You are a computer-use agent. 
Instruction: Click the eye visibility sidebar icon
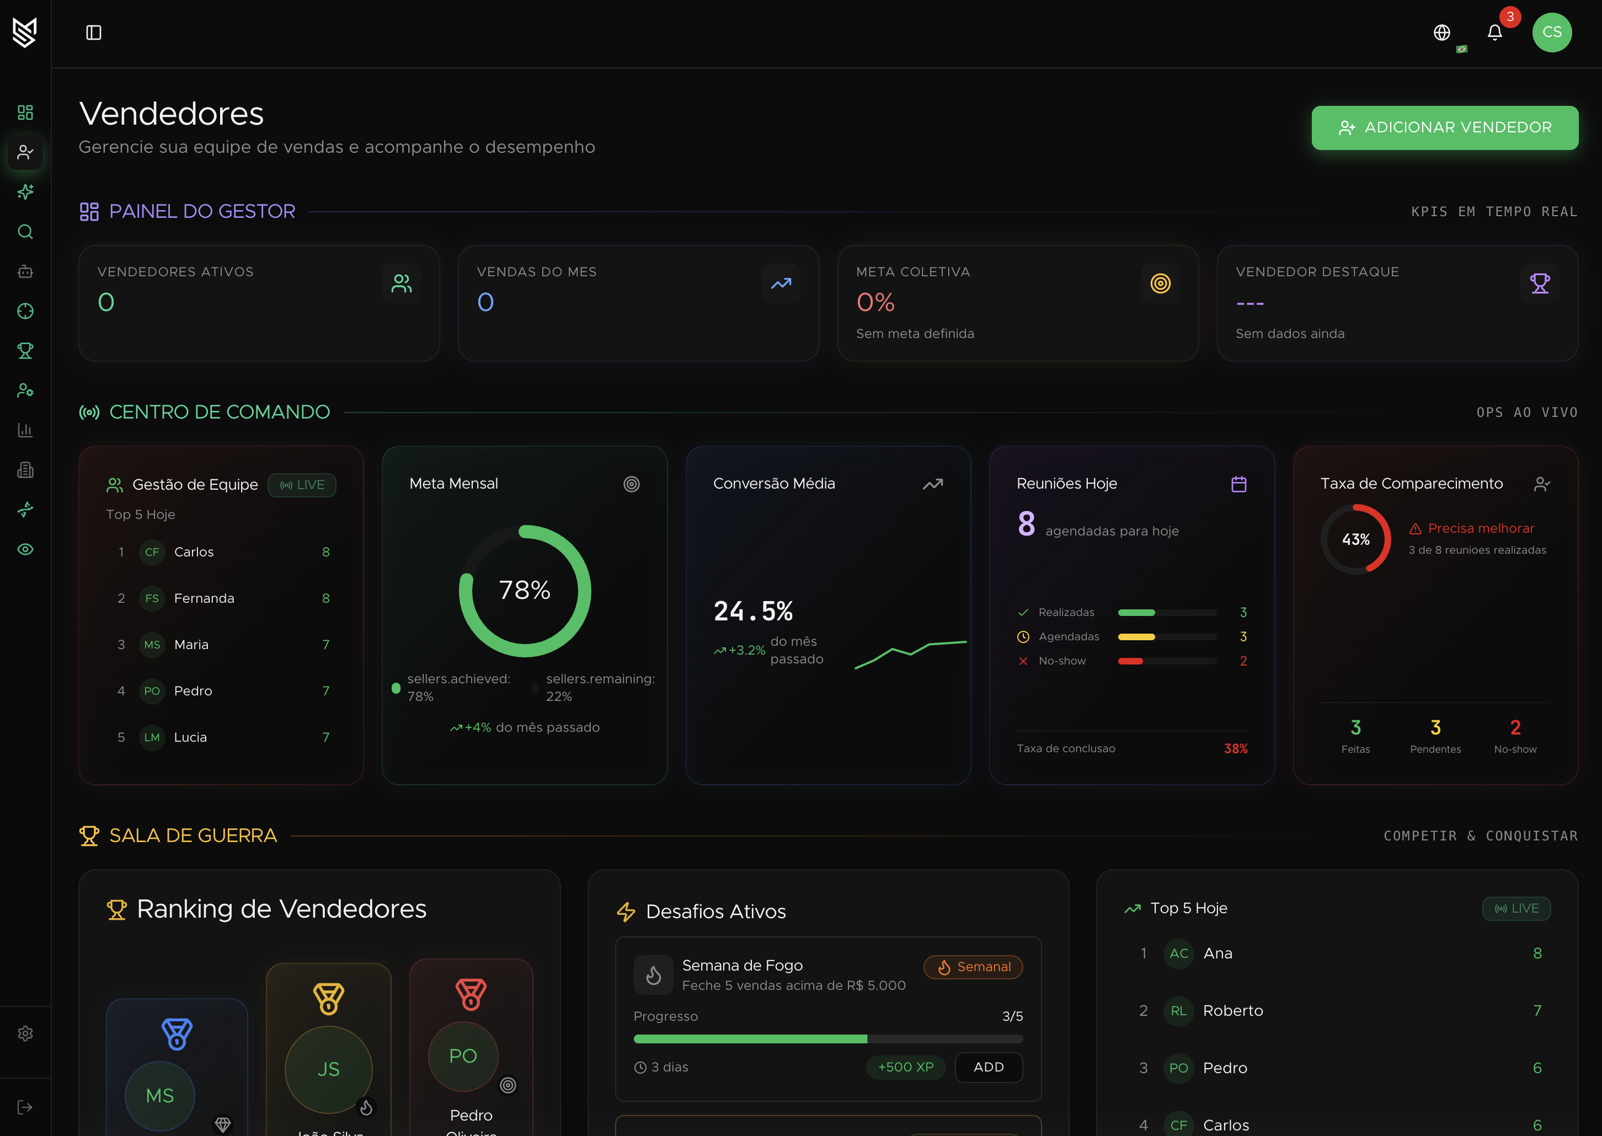click(25, 549)
